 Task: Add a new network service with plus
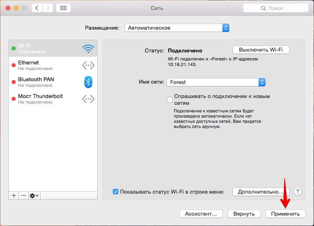pos(14,196)
